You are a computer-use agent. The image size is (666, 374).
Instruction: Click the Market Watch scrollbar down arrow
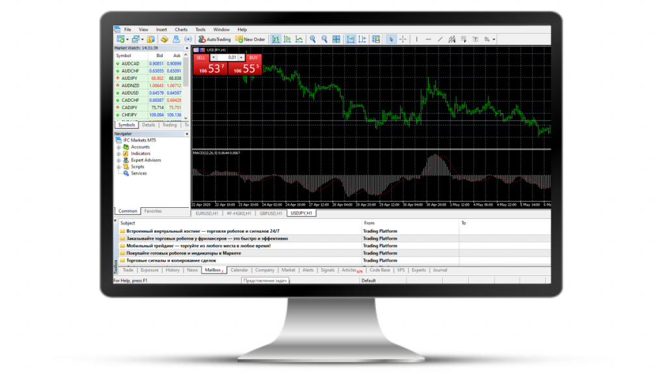click(187, 118)
